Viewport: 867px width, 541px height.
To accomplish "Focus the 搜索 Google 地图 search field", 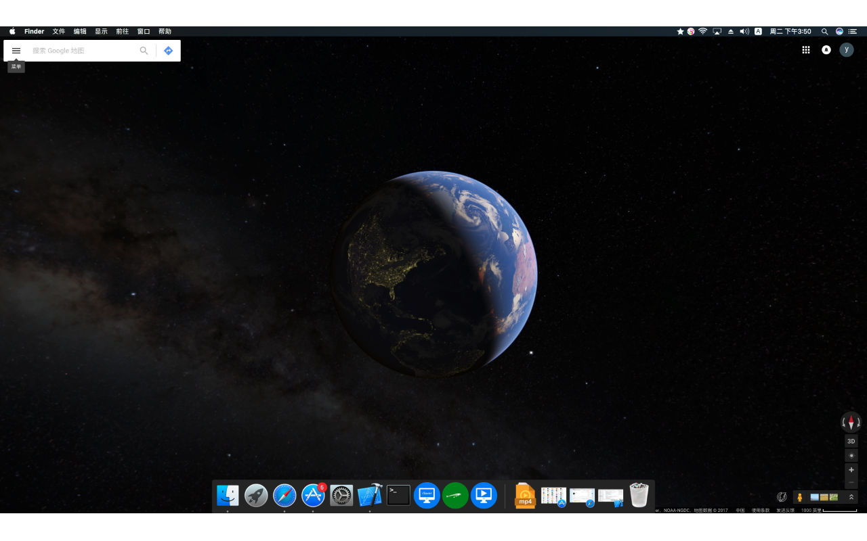I will pos(83,51).
